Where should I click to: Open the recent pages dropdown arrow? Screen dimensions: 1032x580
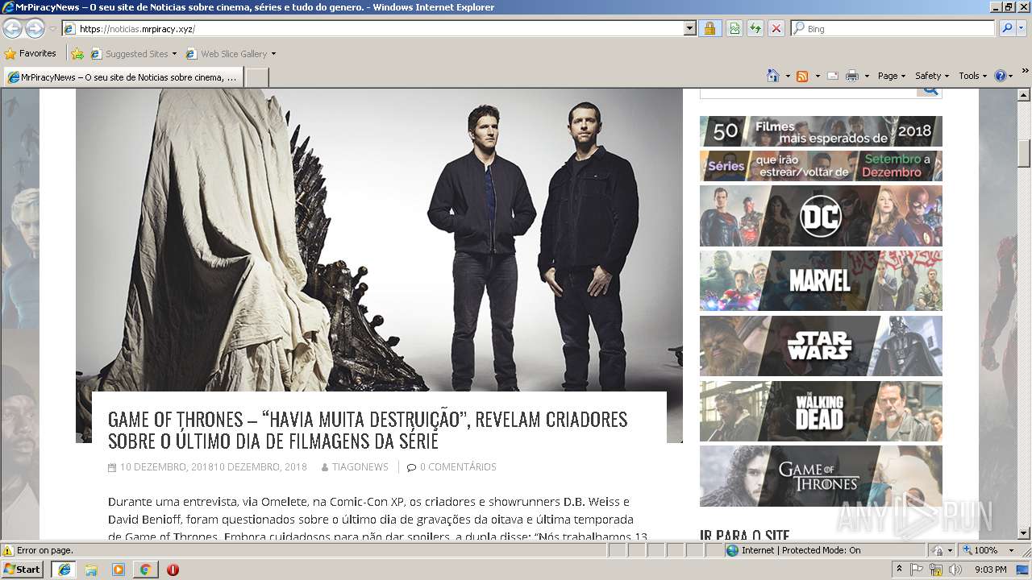52,29
